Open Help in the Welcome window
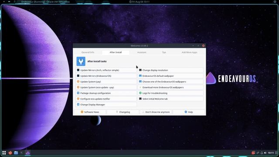This screenshot has width=279, height=157. tap(189, 112)
